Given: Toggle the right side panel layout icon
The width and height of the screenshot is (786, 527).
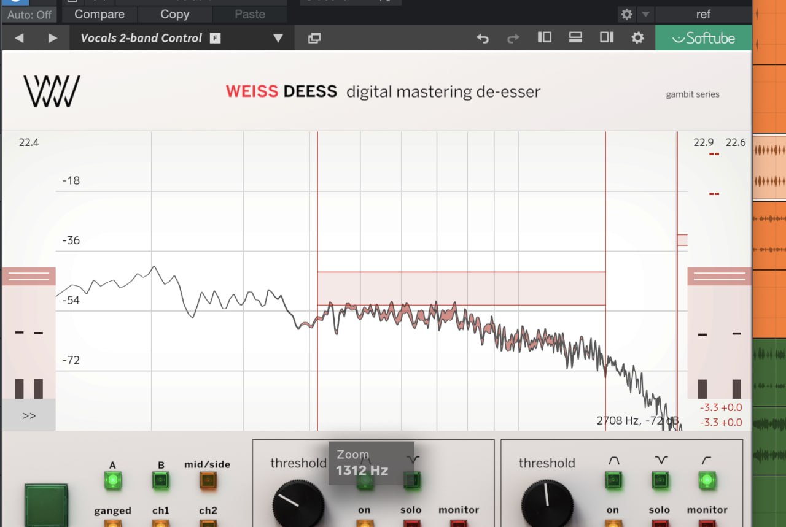Looking at the screenshot, I should [x=607, y=37].
